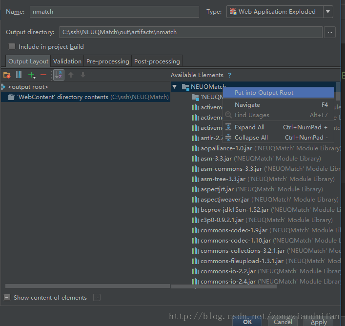Image resolution: width=345 pixels, height=326 pixels.
Task: Switch to the Validation tab
Action: [x=67, y=61]
